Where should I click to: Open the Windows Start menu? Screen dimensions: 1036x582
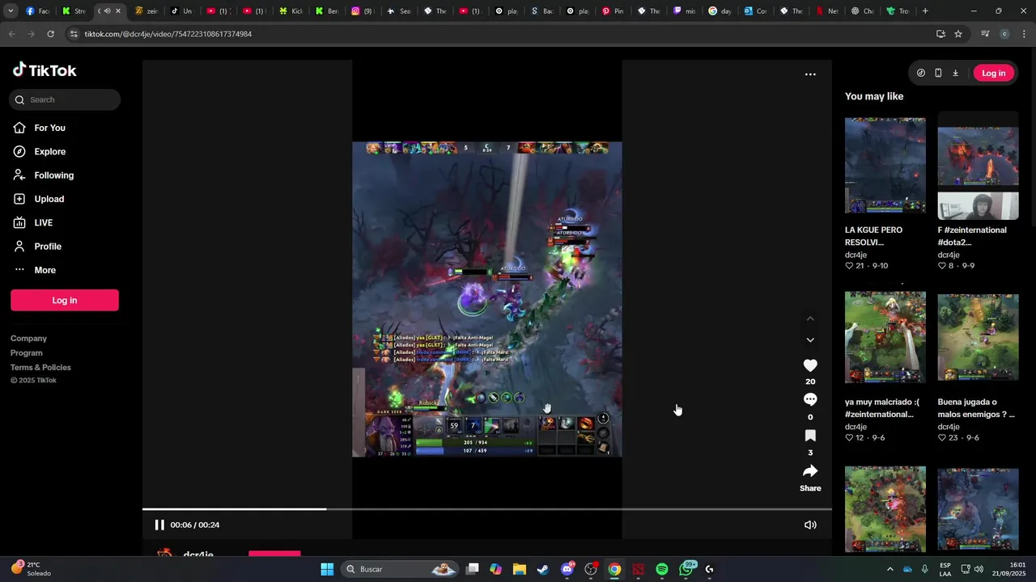pyautogui.click(x=327, y=569)
